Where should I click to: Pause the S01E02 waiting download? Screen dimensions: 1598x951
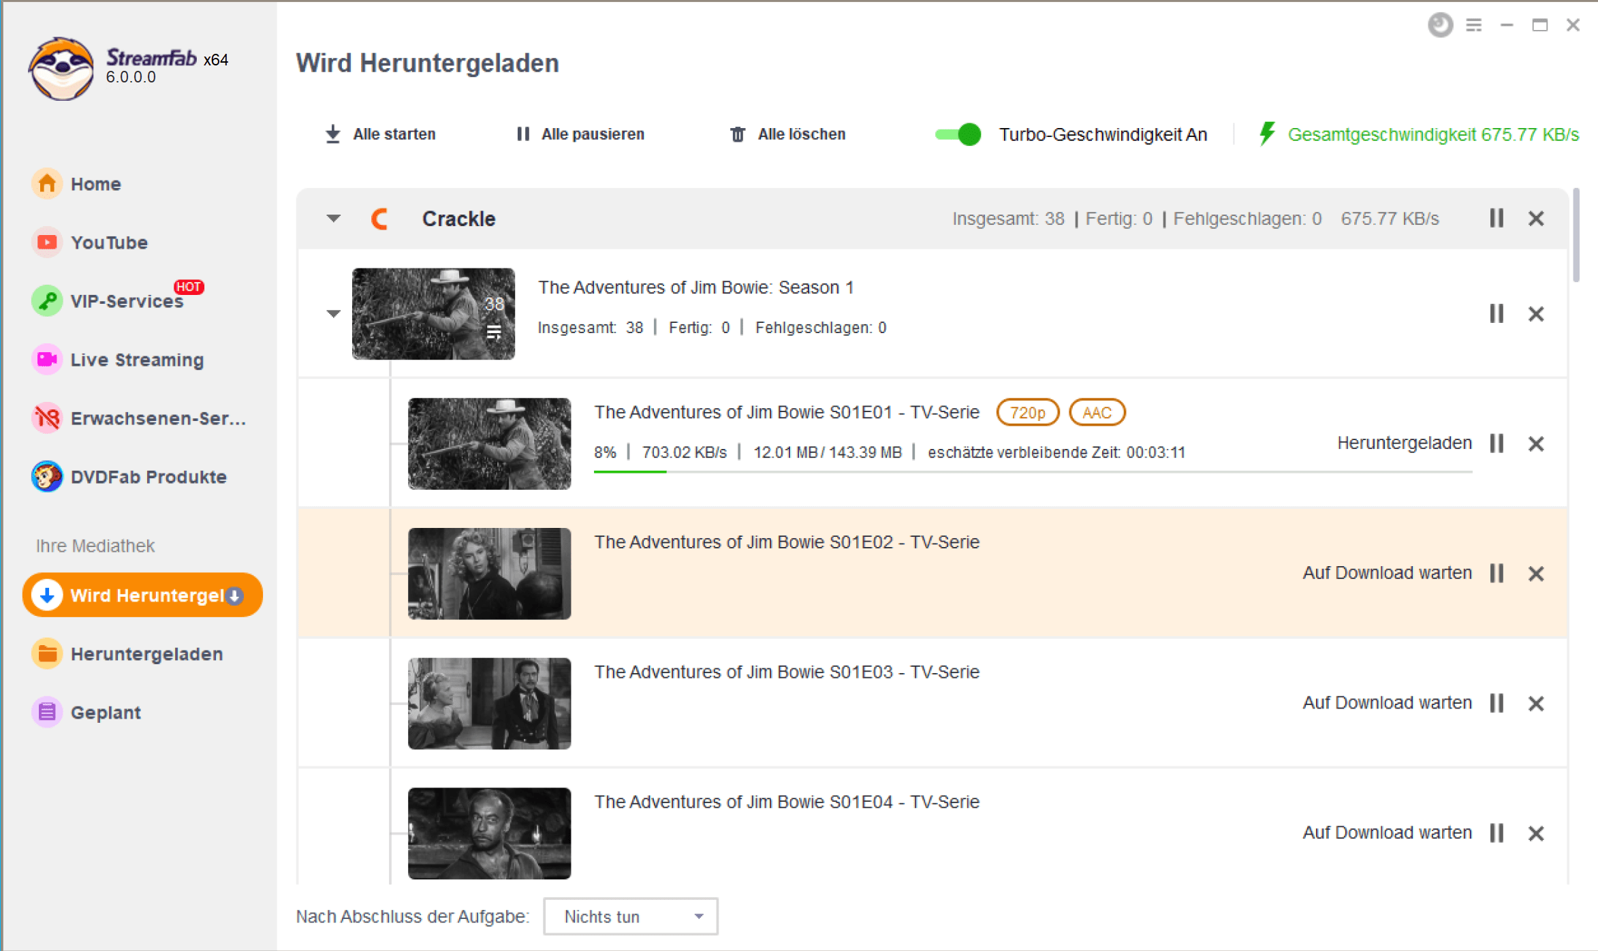[x=1497, y=574]
